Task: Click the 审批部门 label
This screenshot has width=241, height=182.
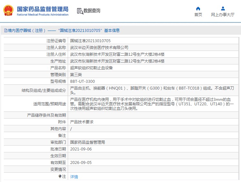Action: tap(58, 142)
